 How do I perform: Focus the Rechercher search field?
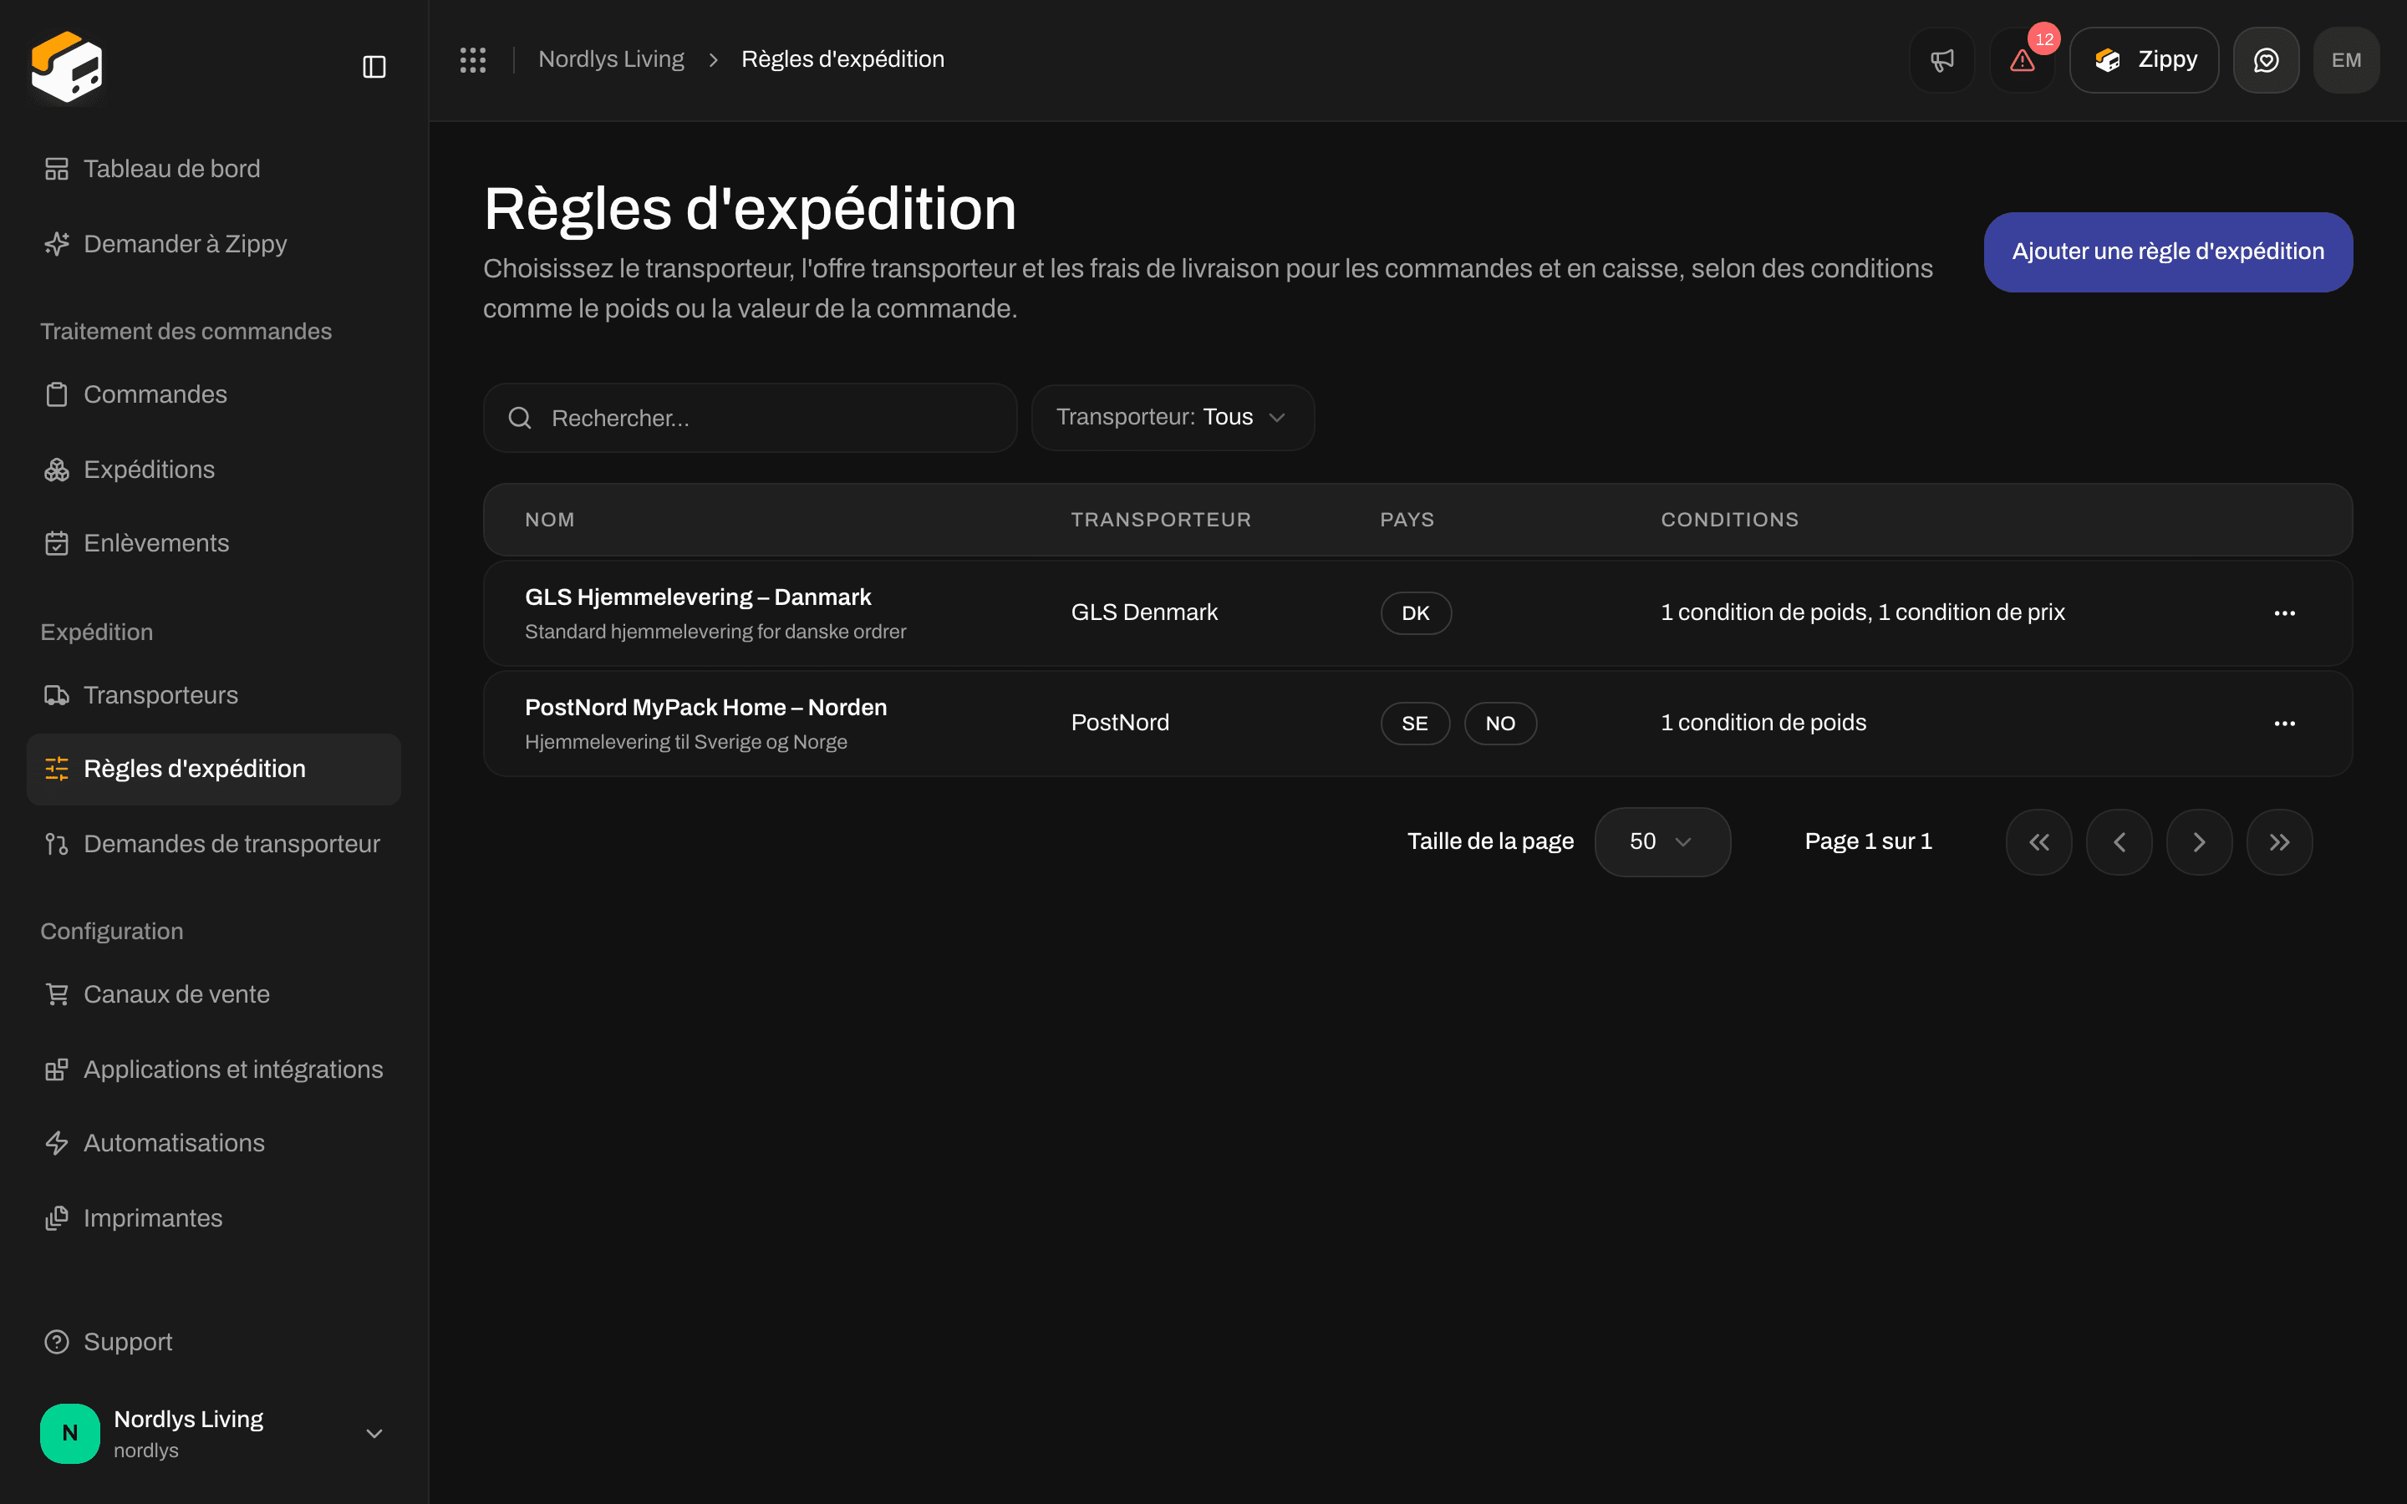(750, 418)
